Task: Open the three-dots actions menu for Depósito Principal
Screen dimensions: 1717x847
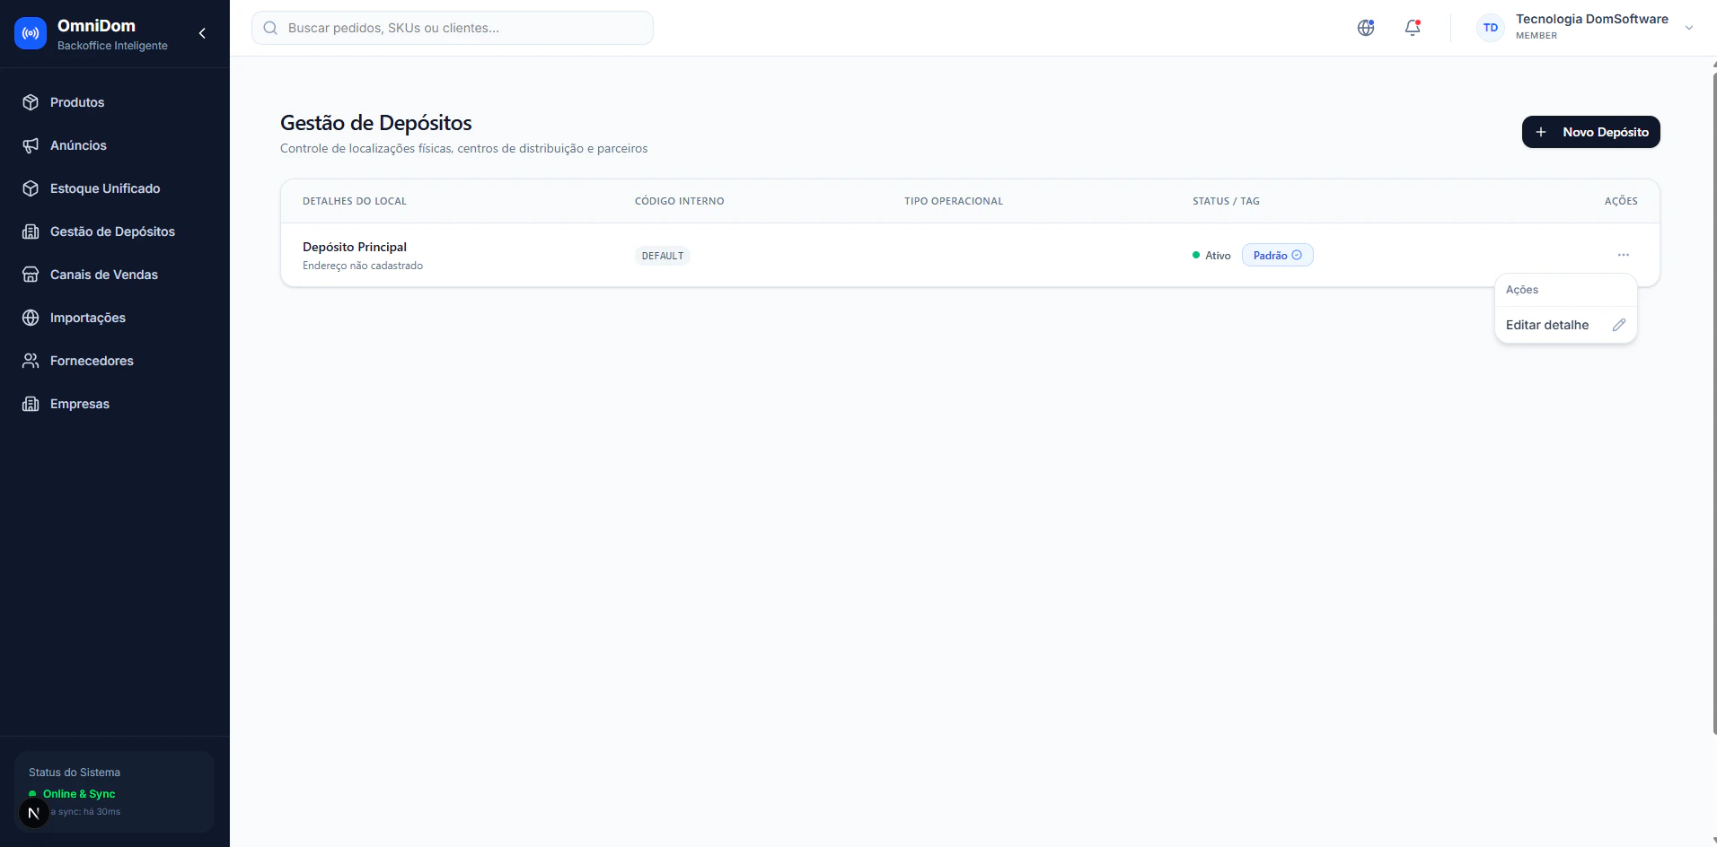Action: 1624,255
